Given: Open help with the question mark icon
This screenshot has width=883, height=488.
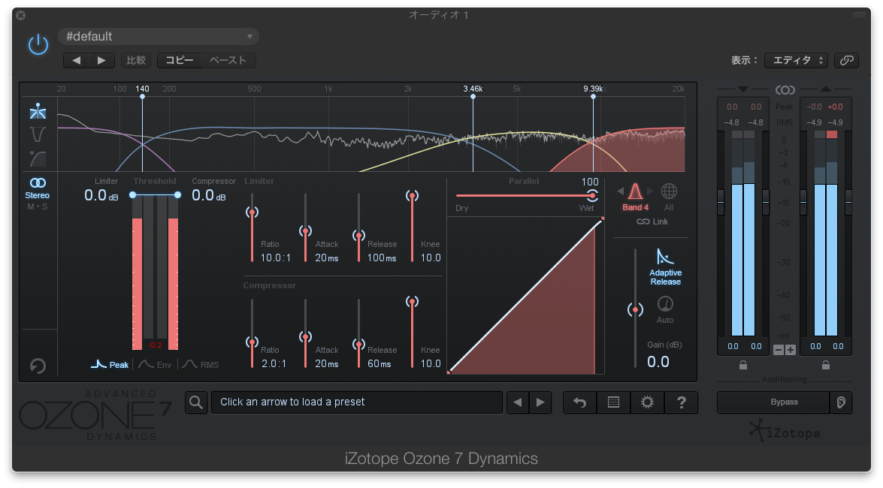Looking at the screenshot, I should (681, 402).
